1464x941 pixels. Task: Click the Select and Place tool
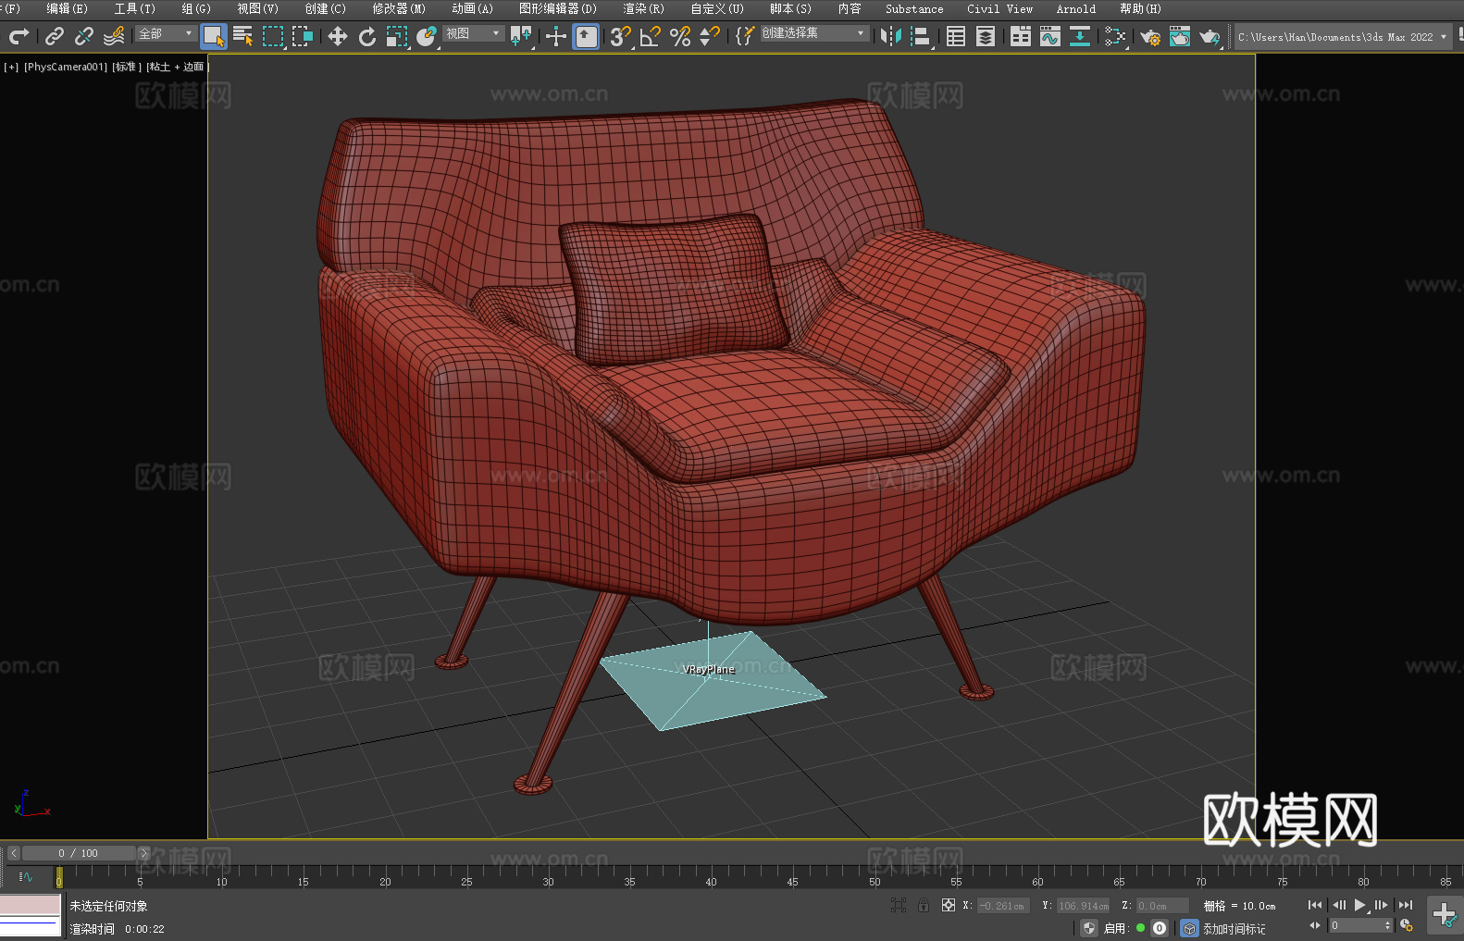427,37
